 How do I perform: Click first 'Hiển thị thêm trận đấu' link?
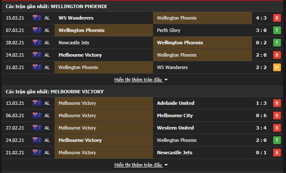tap(138, 80)
